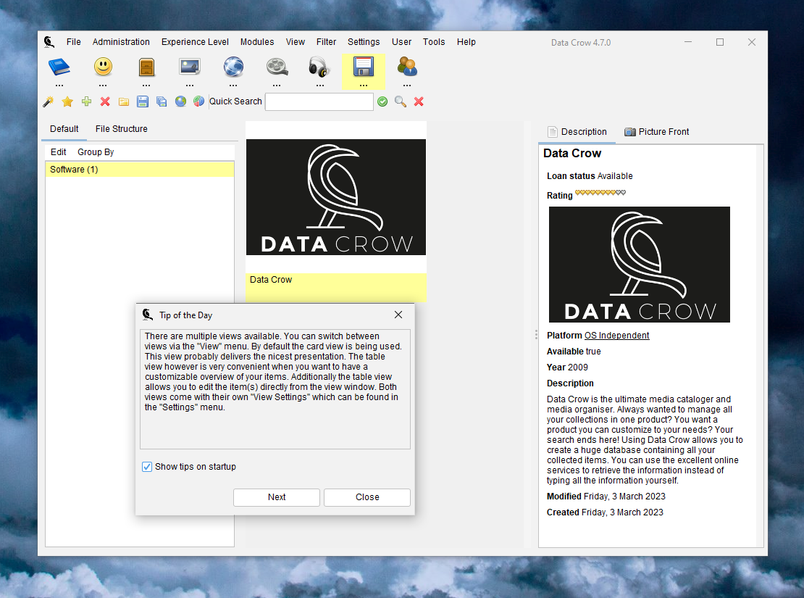Open the Modules menu
The image size is (804, 598).
click(x=257, y=42)
